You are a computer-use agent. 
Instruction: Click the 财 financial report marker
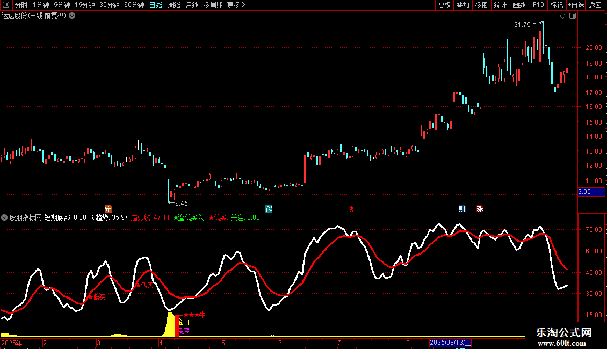[x=462, y=209]
